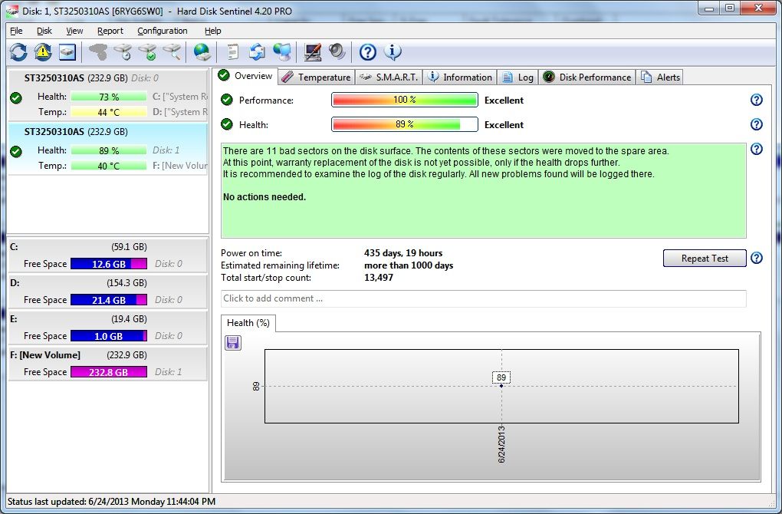782x514 pixels.
Task: Click the E: 1.0 GB free space bar
Action: (x=109, y=336)
